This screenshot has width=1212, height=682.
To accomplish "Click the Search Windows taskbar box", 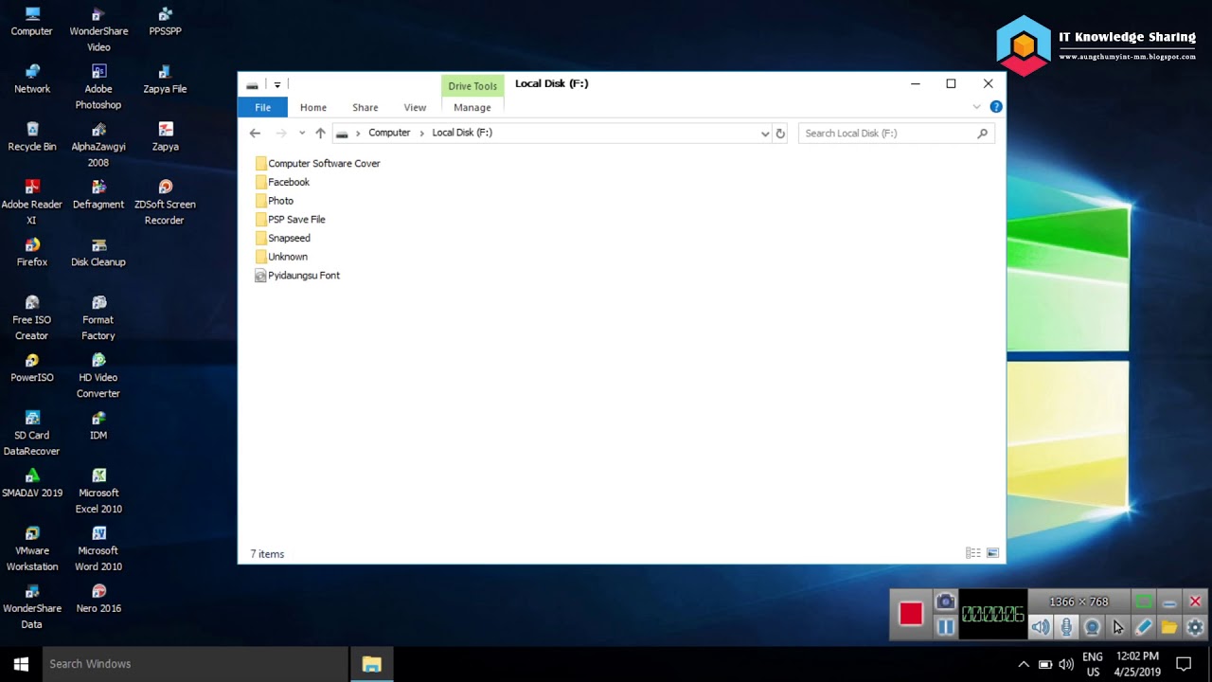I will click(195, 664).
